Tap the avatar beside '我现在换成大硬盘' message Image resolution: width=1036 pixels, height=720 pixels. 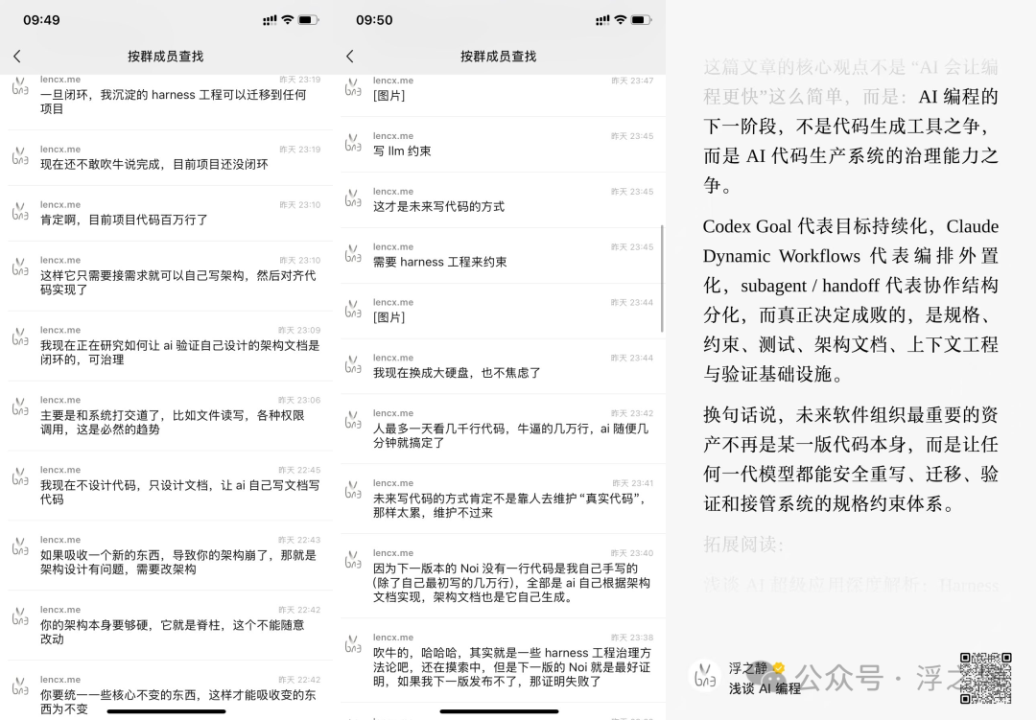(353, 365)
